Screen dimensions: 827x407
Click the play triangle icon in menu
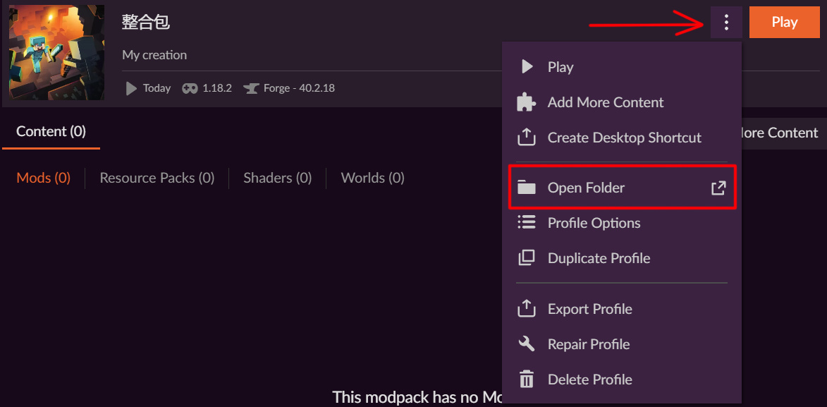[527, 67]
